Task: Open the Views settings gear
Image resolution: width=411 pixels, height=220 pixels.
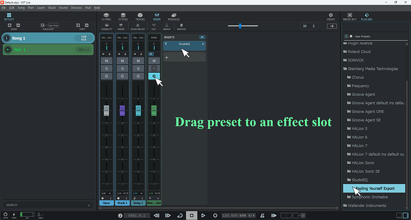Action: pos(331,17)
